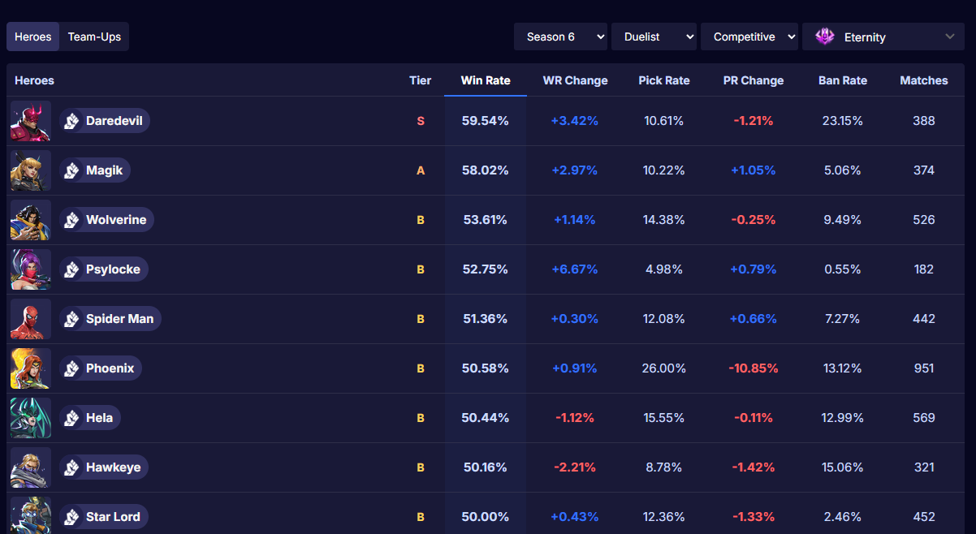Click the Eternity rank gem icon
Screen dimensions: 976x534
[x=825, y=37]
